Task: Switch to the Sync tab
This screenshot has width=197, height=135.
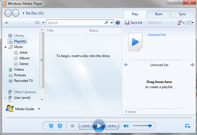Action: click(x=182, y=14)
